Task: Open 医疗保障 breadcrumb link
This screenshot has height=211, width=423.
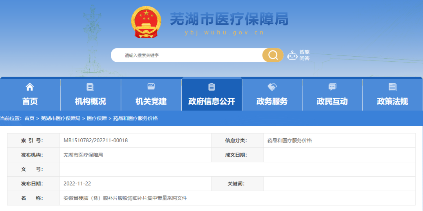Action: click(x=97, y=118)
